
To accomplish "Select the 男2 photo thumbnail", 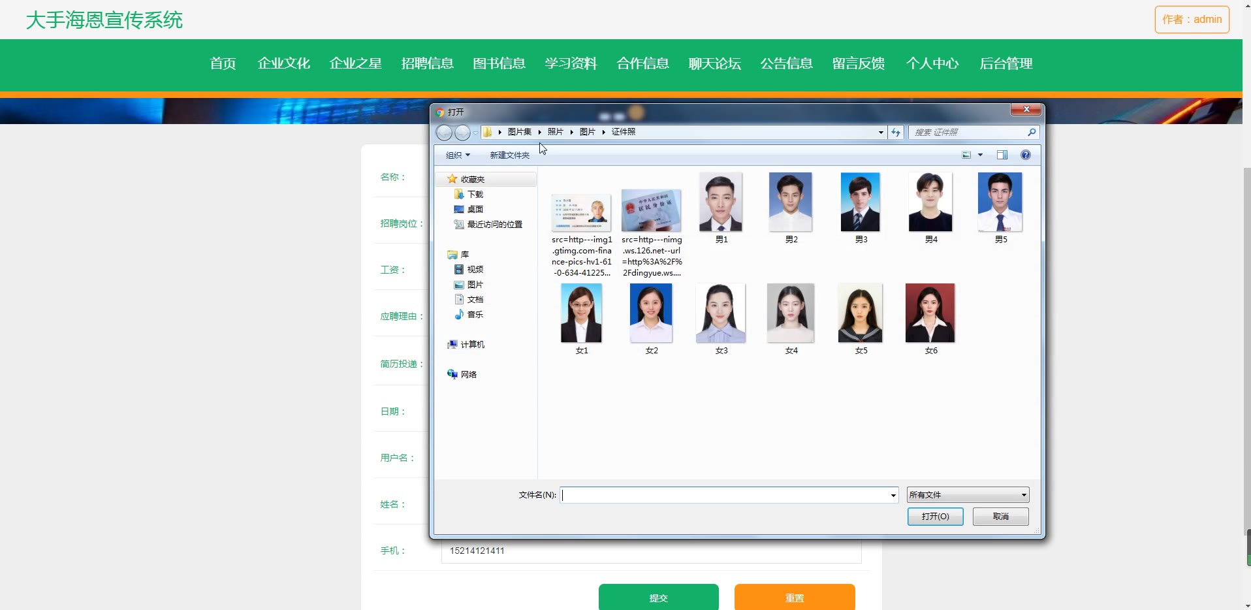I will (791, 202).
